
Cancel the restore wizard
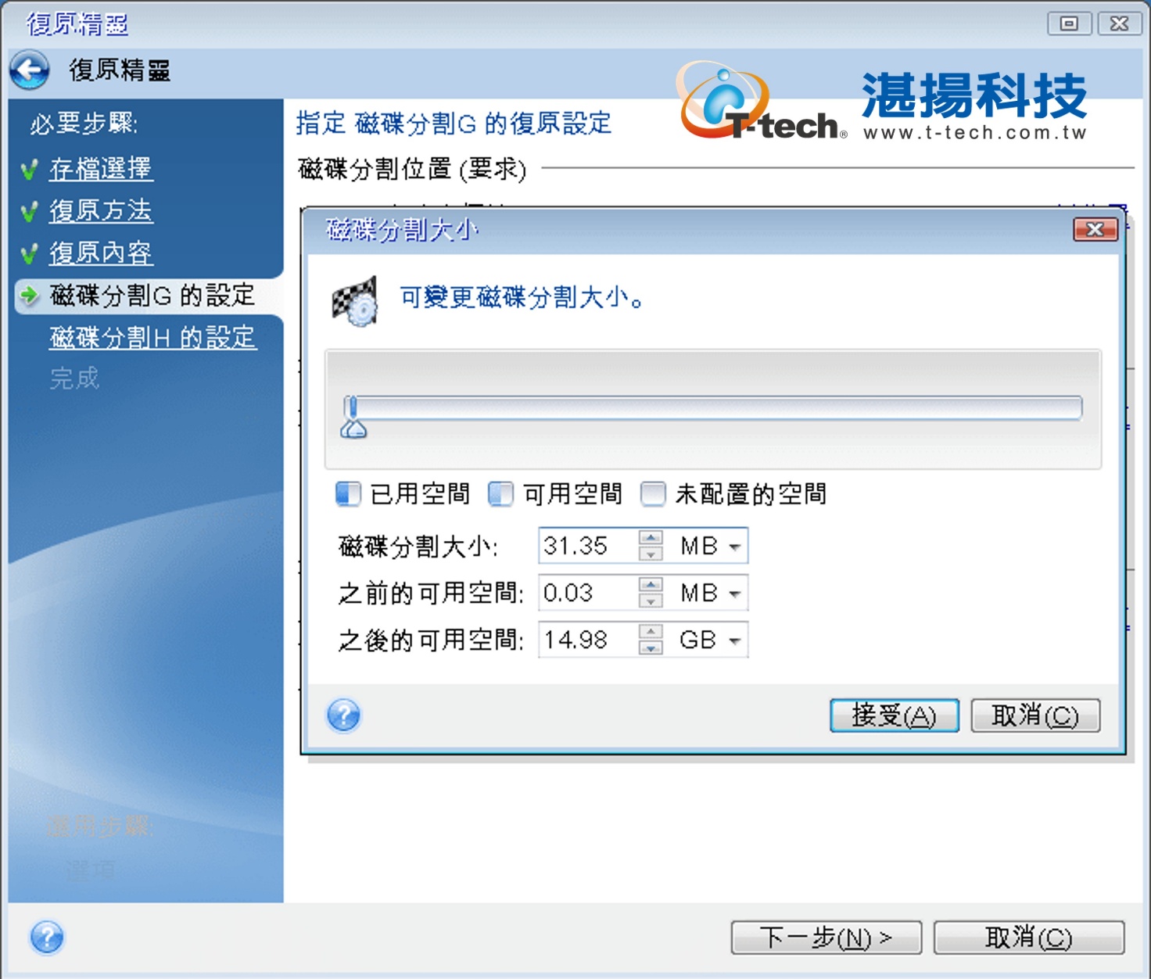coord(1029,937)
